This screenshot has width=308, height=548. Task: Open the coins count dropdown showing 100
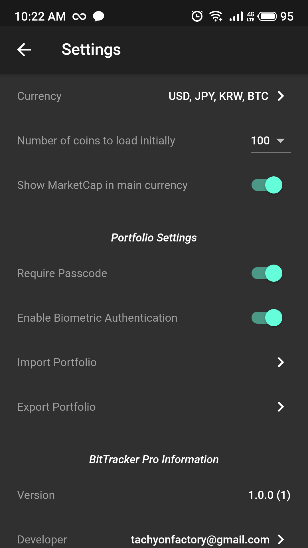pyautogui.click(x=270, y=141)
